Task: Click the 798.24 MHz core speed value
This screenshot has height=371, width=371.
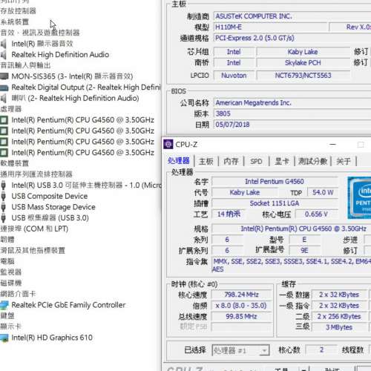Action: click(242, 295)
